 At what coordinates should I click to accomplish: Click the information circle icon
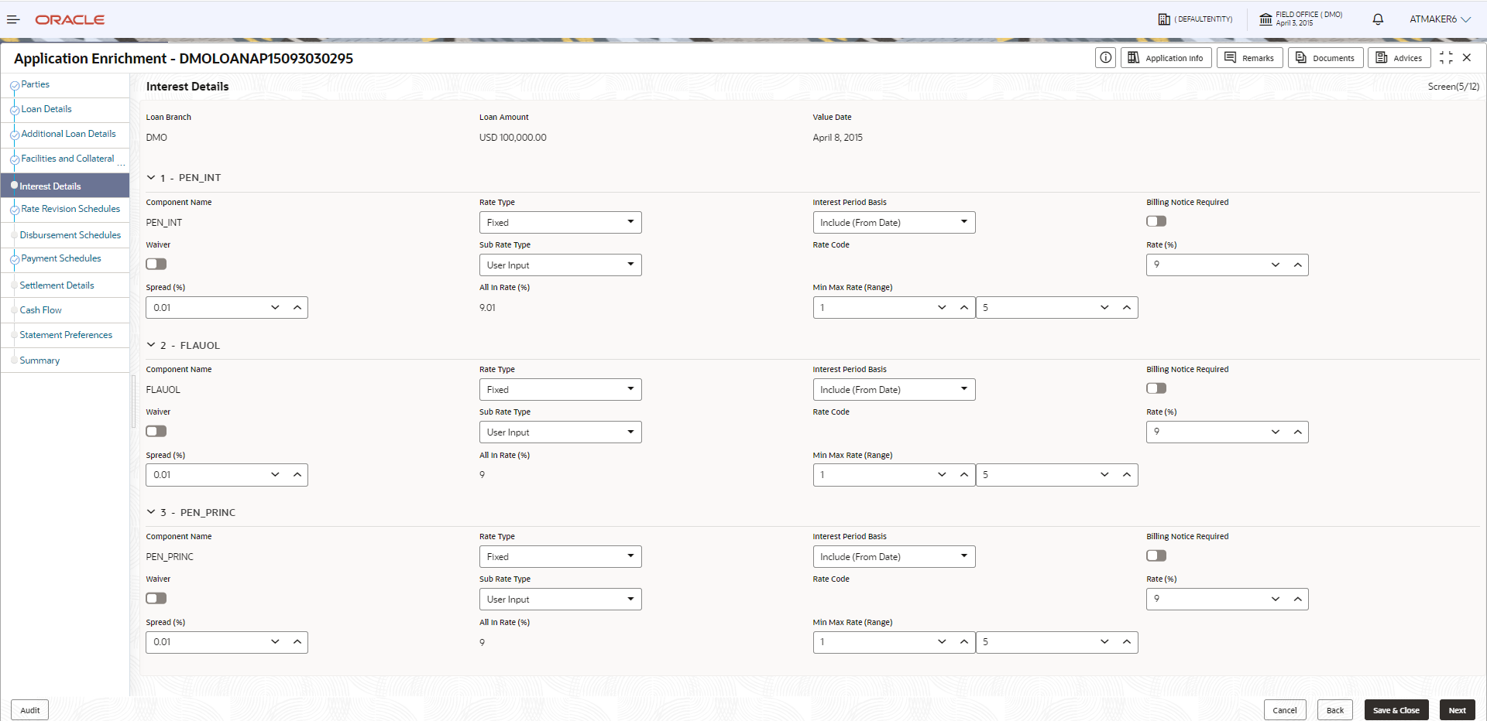click(1105, 57)
